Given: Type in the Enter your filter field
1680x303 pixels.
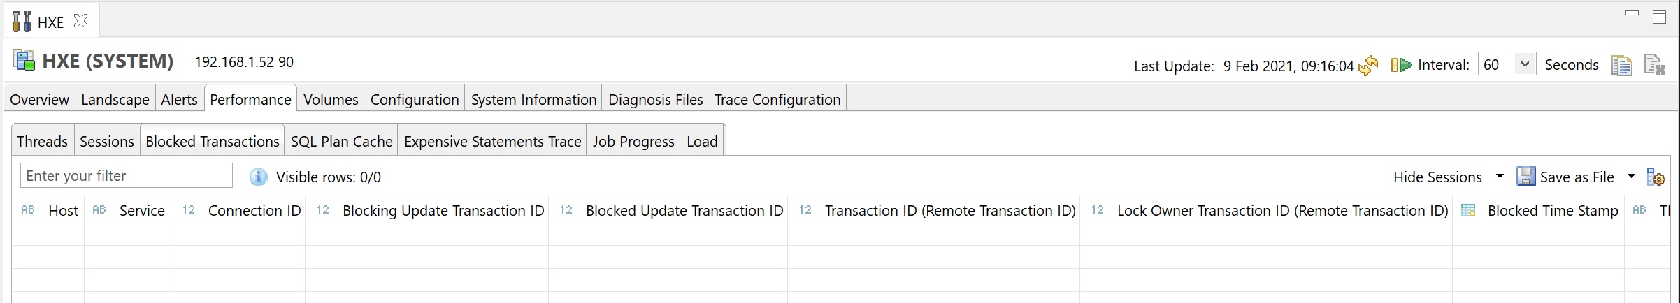Looking at the screenshot, I should click(126, 176).
